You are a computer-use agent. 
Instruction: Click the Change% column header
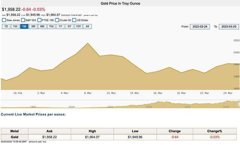pyautogui.click(x=214, y=131)
